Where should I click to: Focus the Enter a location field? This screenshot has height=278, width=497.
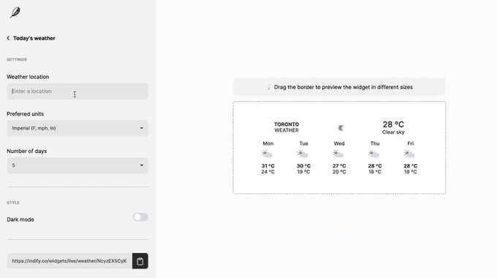click(77, 91)
